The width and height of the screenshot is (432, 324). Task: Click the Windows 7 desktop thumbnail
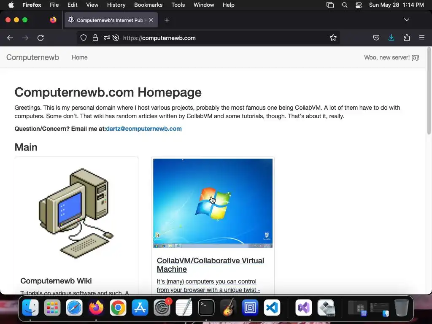pyautogui.click(x=213, y=203)
